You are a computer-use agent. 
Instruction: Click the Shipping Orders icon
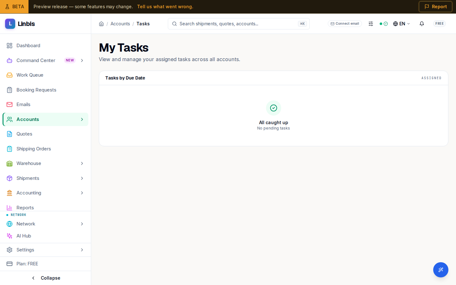click(9, 149)
